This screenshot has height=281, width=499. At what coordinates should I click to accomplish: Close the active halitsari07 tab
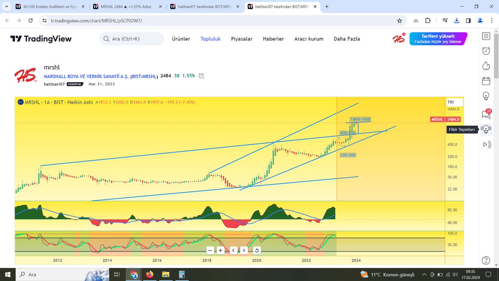click(315, 7)
